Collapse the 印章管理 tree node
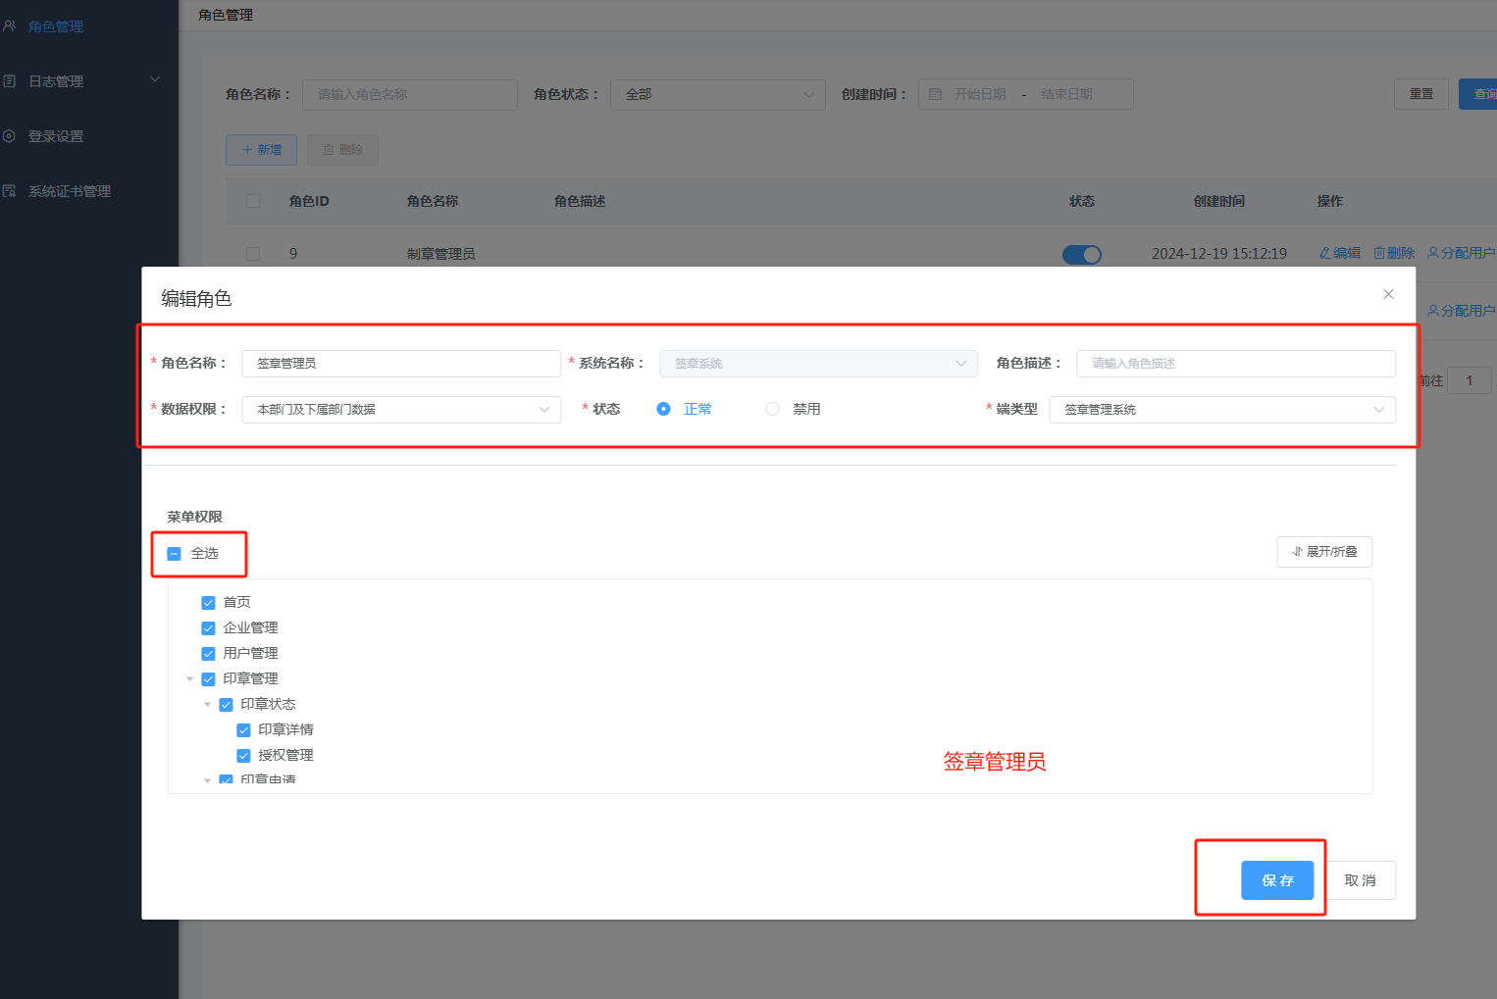 coord(190,679)
